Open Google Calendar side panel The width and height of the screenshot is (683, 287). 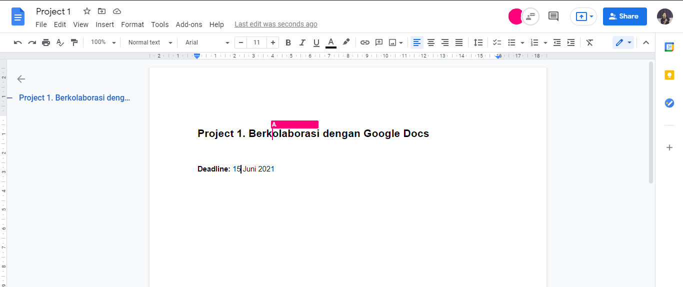pyautogui.click(x=669, y=47)
